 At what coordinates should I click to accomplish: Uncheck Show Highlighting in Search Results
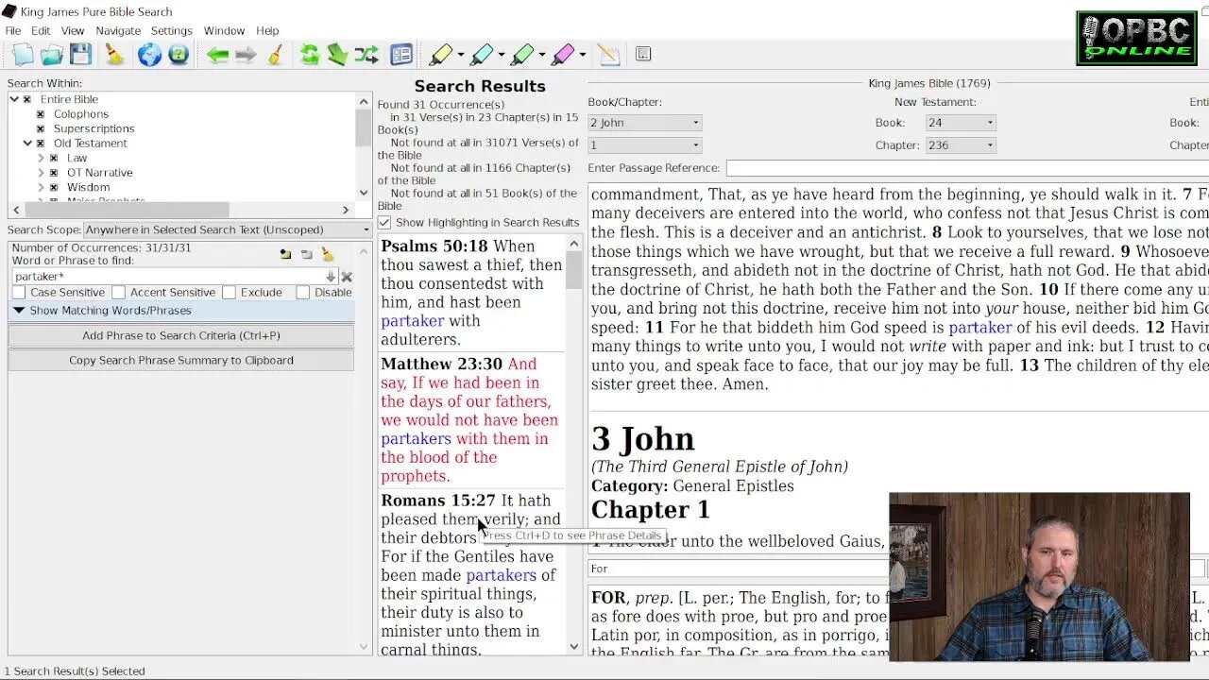coord(384,223)
